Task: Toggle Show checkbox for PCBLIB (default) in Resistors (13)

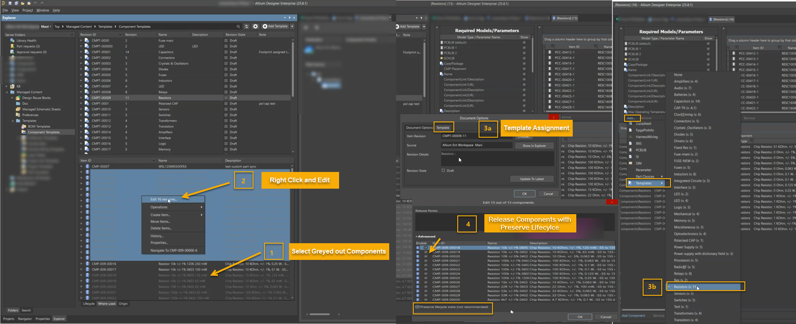Action: 524,42
